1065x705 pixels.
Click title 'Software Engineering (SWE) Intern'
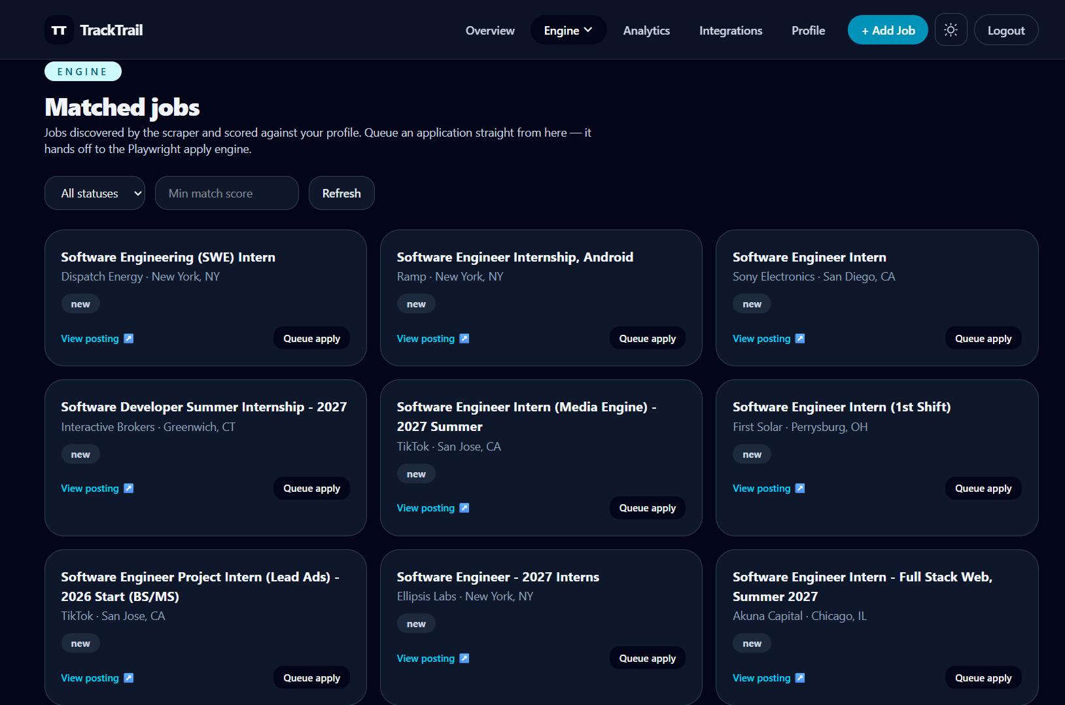168,257
